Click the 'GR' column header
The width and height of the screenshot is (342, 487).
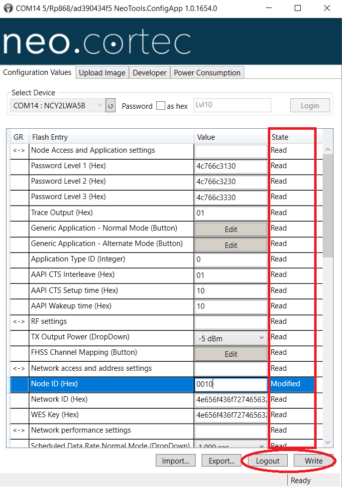point(18,137)
